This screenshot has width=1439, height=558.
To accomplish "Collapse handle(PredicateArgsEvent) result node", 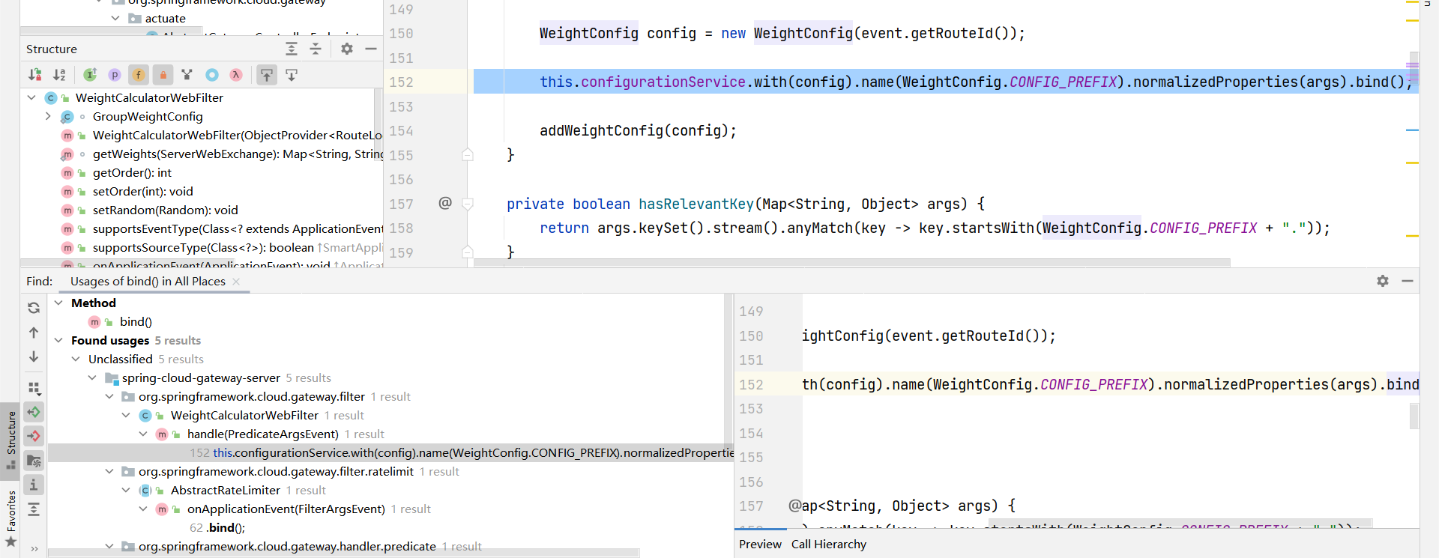I will coord(143,434).
